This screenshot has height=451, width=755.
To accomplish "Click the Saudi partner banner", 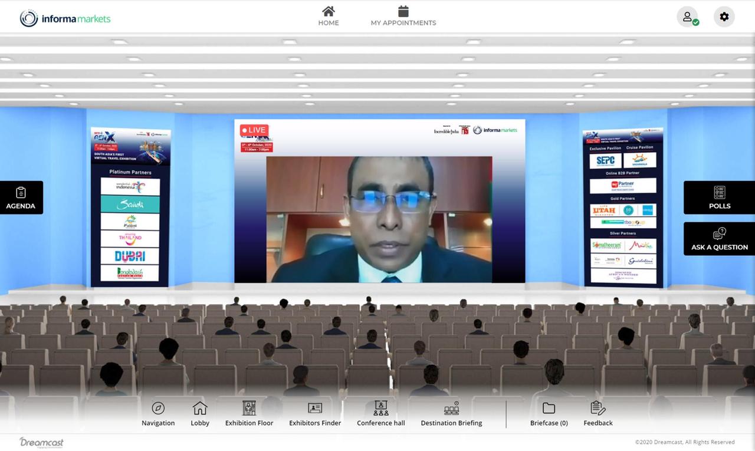I will [130, 204].
